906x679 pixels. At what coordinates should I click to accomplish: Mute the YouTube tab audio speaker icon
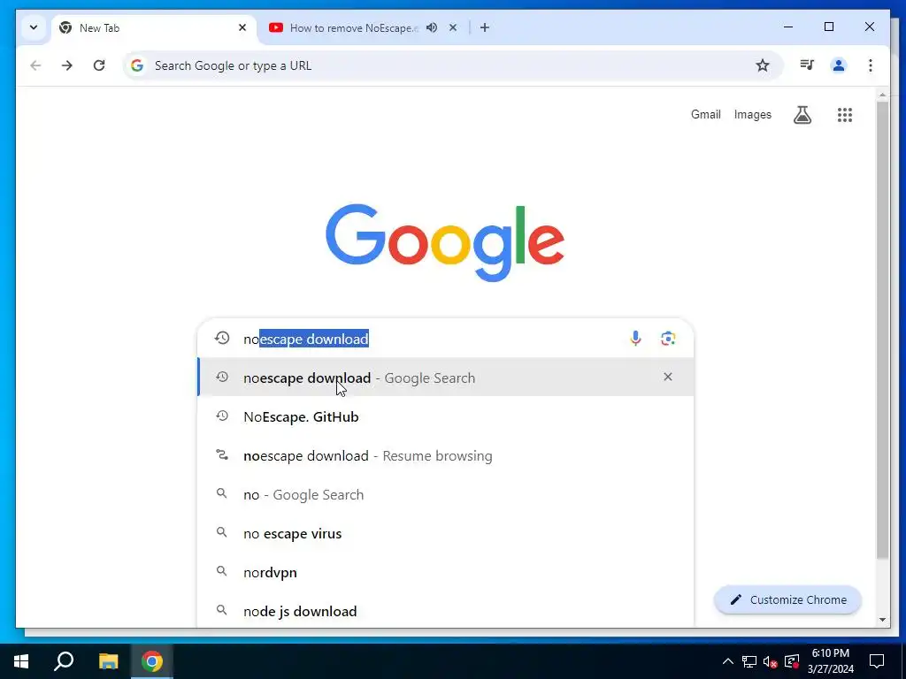tap(432, 27)
